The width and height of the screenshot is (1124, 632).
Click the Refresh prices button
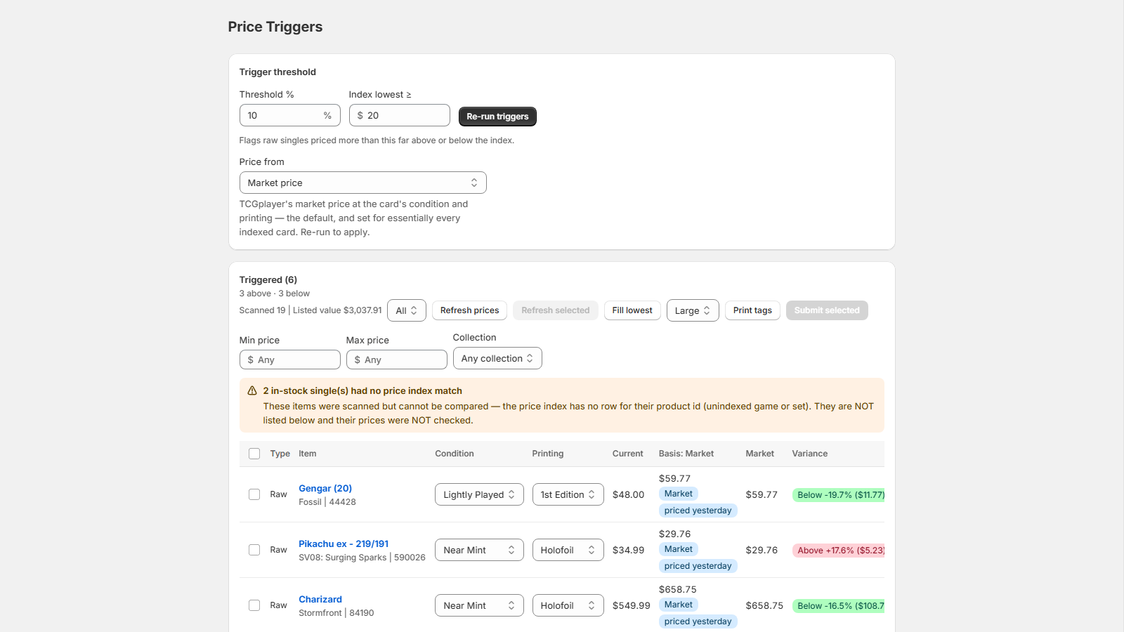[x=469, y=310]
